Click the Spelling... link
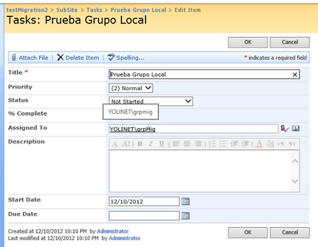The width and height of the screenshot is (318, 247). pyautogui.click(x=130, y=58)
